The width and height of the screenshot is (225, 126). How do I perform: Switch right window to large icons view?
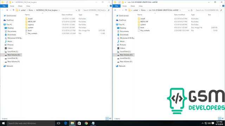[223, 119]
